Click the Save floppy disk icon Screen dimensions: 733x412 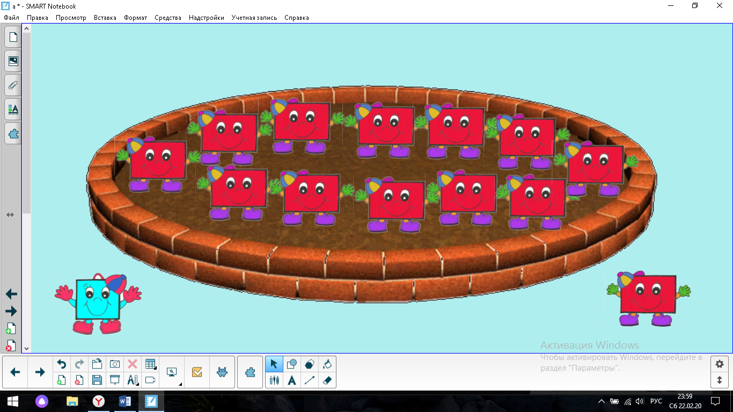(97, 380)
